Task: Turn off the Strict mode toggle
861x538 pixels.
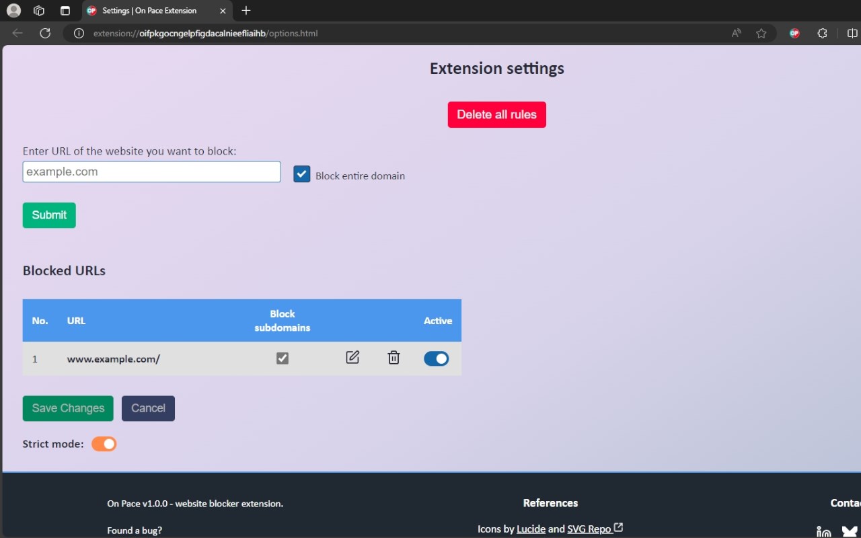Action: 104,444
